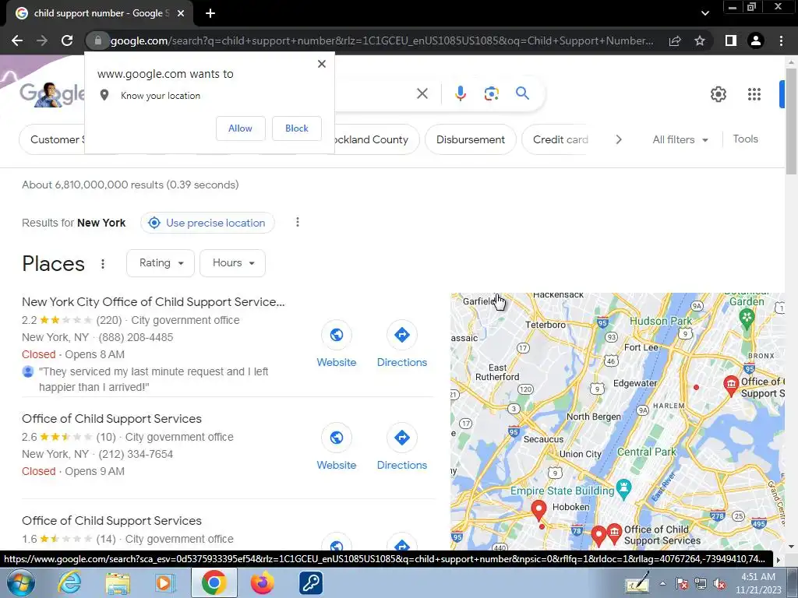Open Office of Child Support Services 1.6 rating listing
This screenshot has height=598, width=798.
tap(111, 521)
